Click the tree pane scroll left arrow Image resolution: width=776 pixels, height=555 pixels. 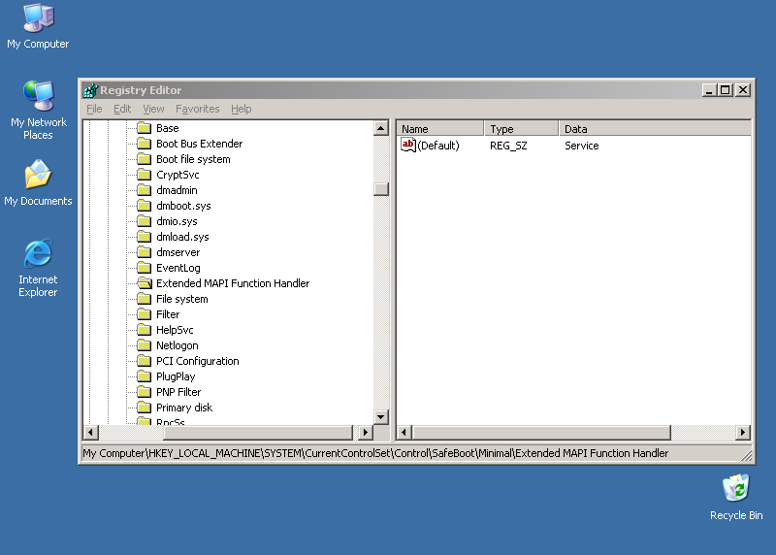pos(90,432)
